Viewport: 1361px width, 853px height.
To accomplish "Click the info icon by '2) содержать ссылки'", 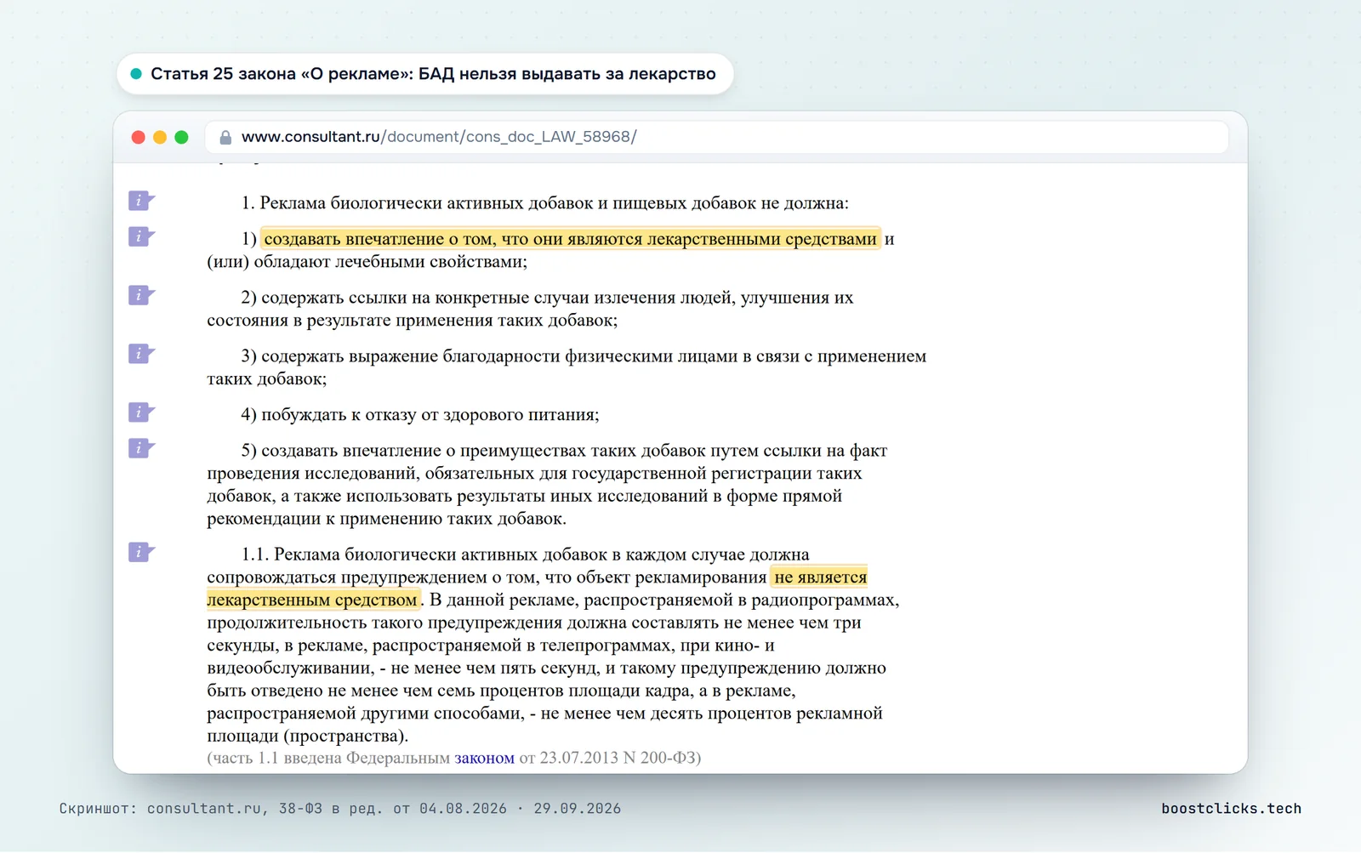I will pyautogui.click(x=141, y=295).
